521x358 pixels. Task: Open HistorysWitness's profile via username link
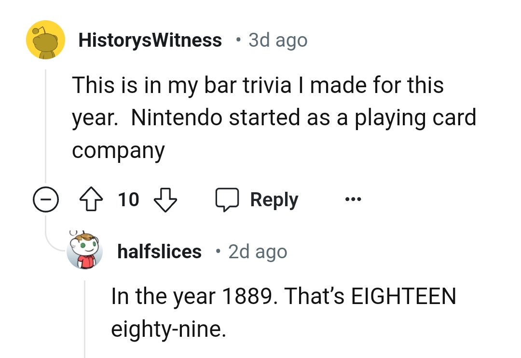coord(150,40)
